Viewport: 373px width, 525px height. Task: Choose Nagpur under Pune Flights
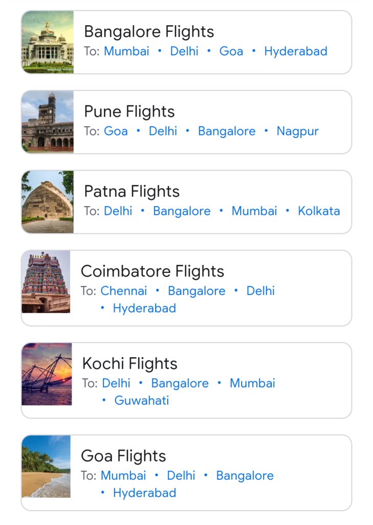point(298,131)
